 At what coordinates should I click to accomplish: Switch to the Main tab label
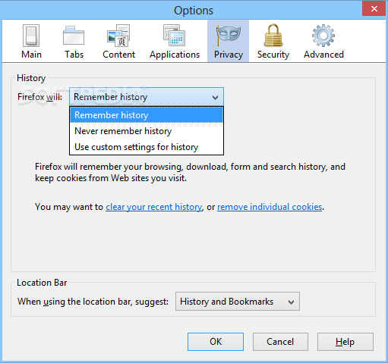tap(31, 55)
